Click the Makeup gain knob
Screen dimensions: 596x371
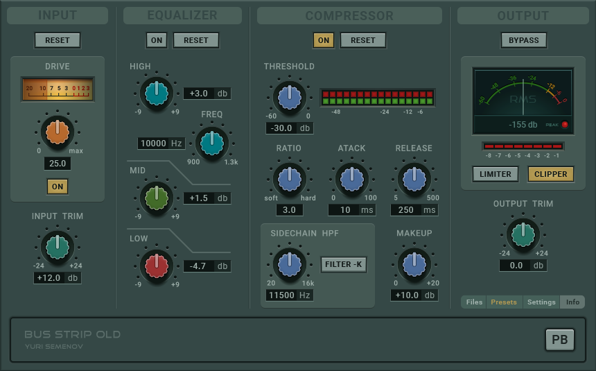414,264
